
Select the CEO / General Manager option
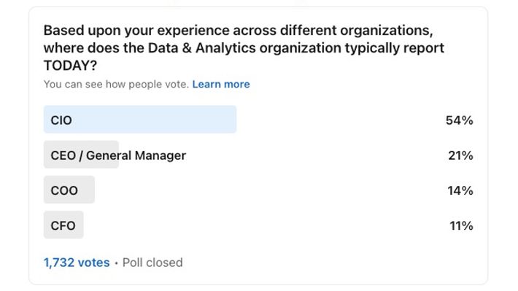[258, 155]
